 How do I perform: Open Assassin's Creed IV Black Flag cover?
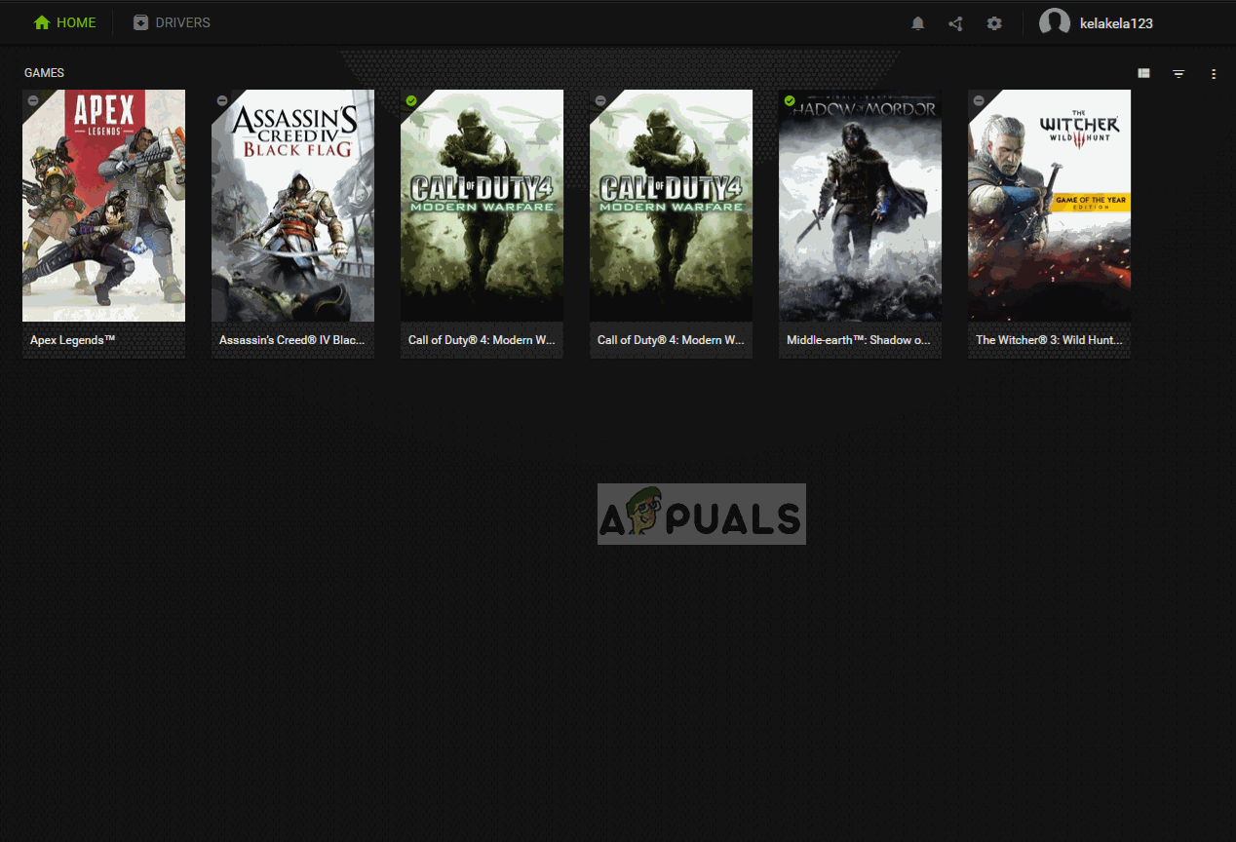(293, 206)
